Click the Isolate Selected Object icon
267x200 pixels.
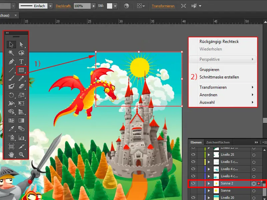(183, 6)
